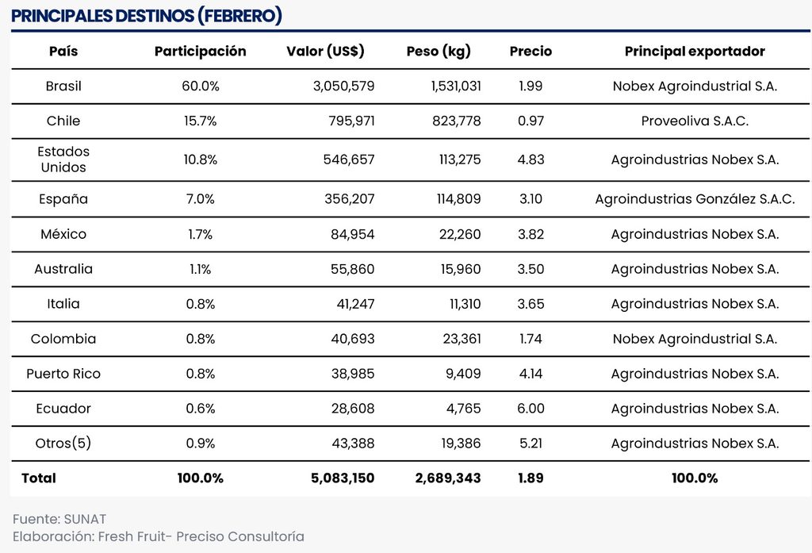Select the 'Fuente: SUNAT' source text
812x553 pixels.
tap(59, 519)
